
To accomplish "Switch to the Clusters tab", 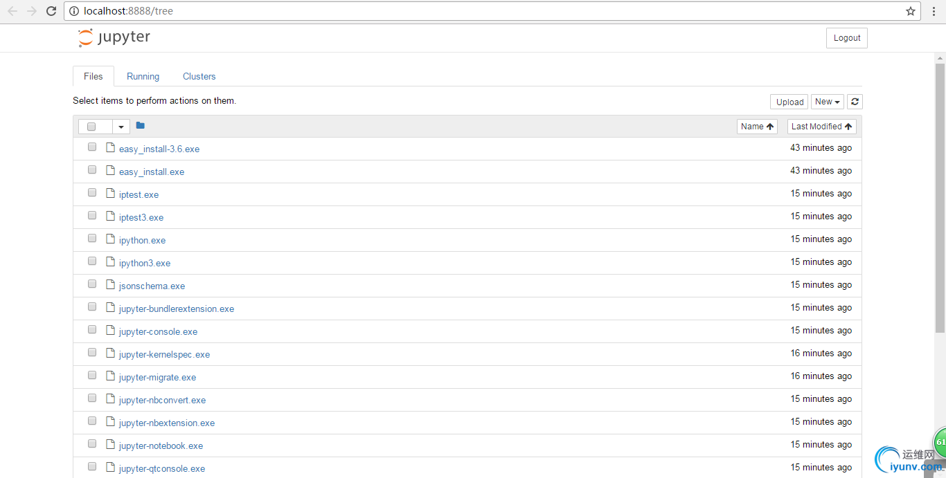I will pos(199,77).
